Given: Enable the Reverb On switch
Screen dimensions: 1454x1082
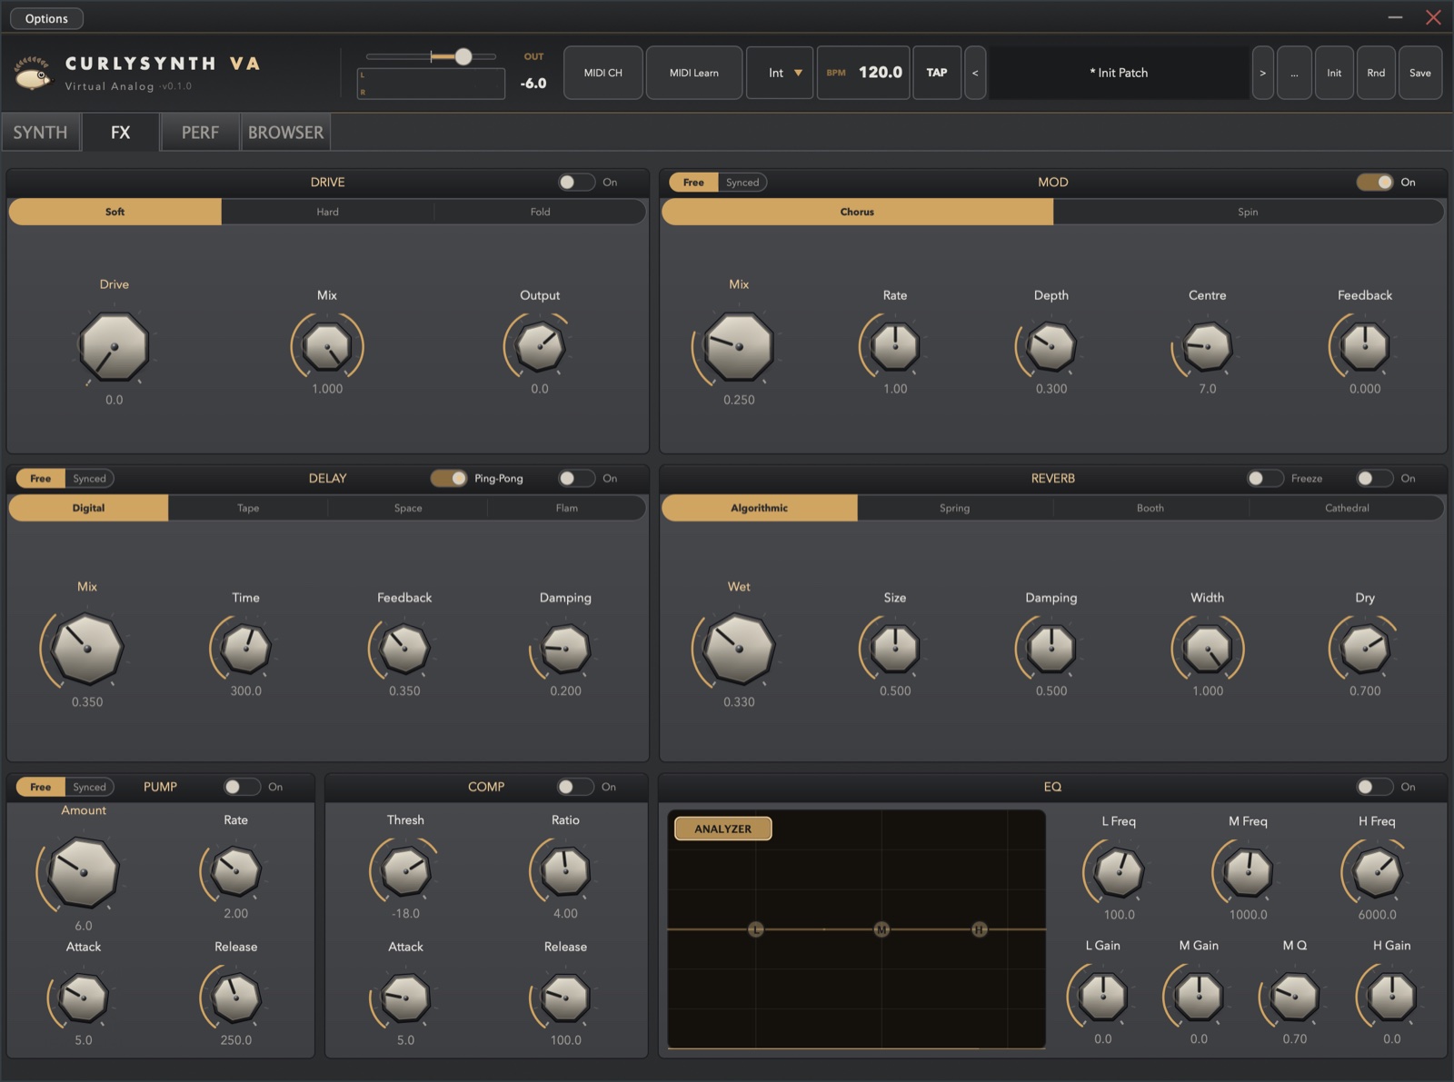Looking at the screenshot, I should pos(1375,478).
